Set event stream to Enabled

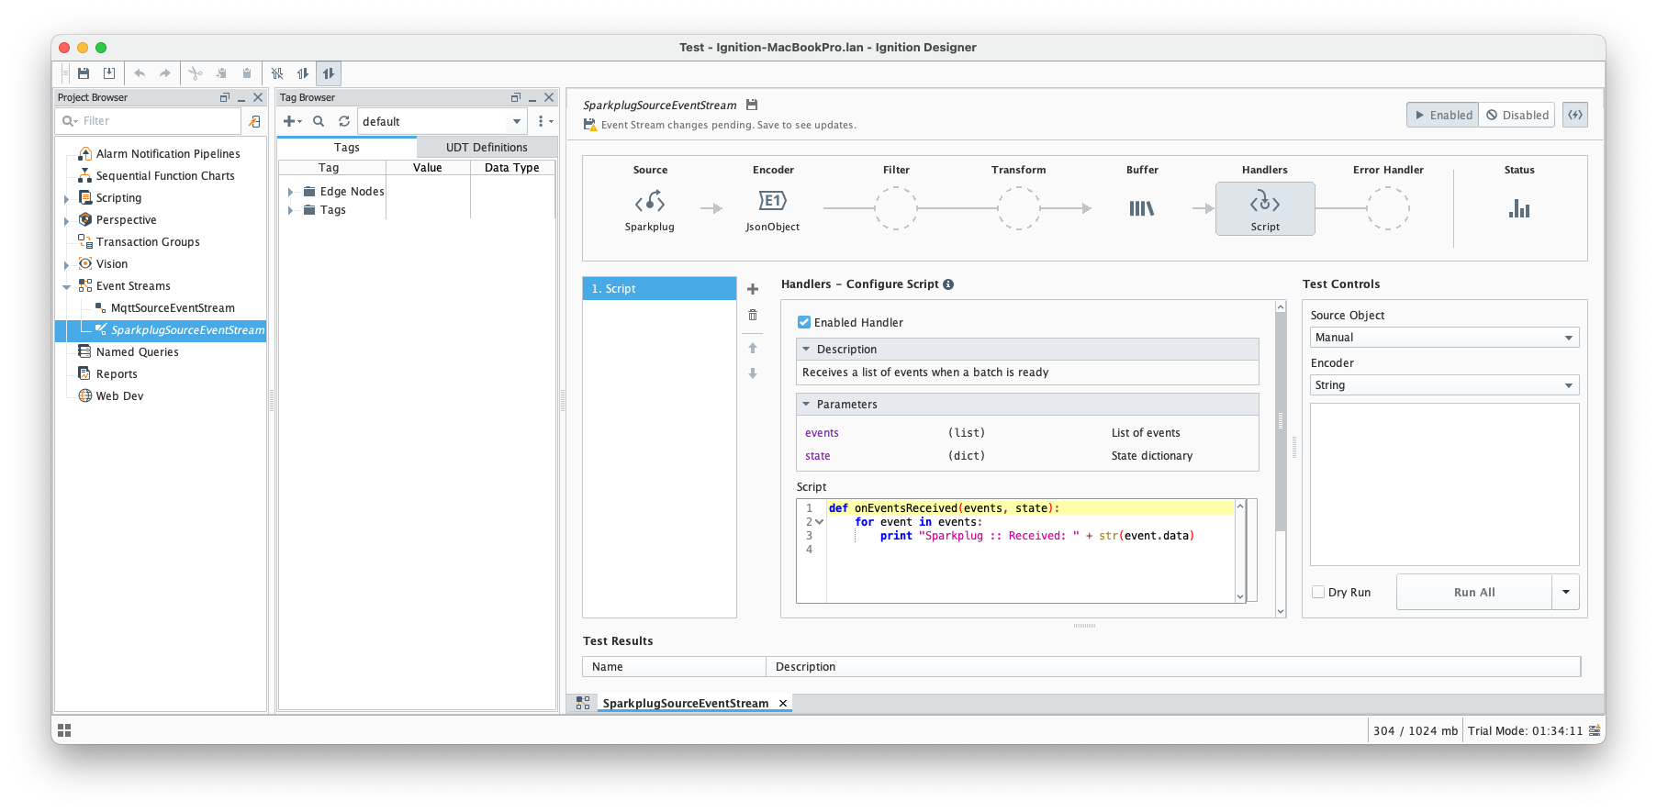[1442, 115]
